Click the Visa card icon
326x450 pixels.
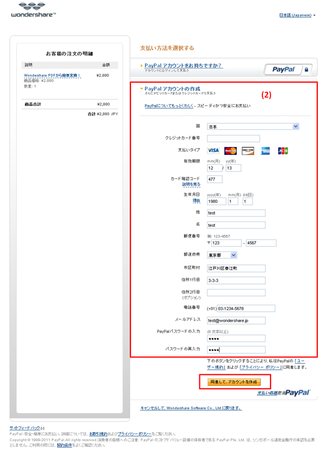[x=213, y=150]
